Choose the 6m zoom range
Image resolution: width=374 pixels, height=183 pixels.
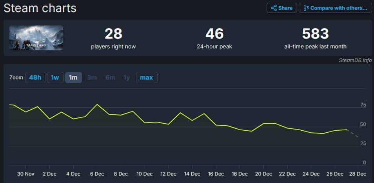pos(110,78)
